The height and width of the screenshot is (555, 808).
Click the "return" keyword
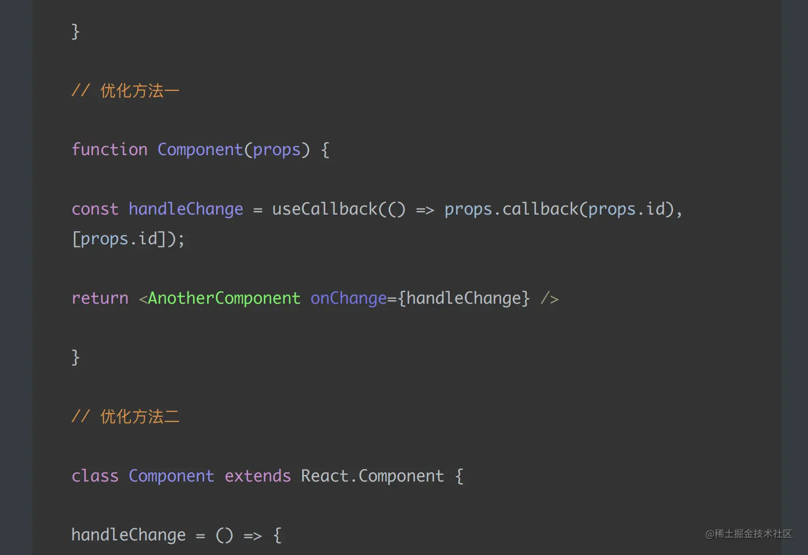[100, 298]
